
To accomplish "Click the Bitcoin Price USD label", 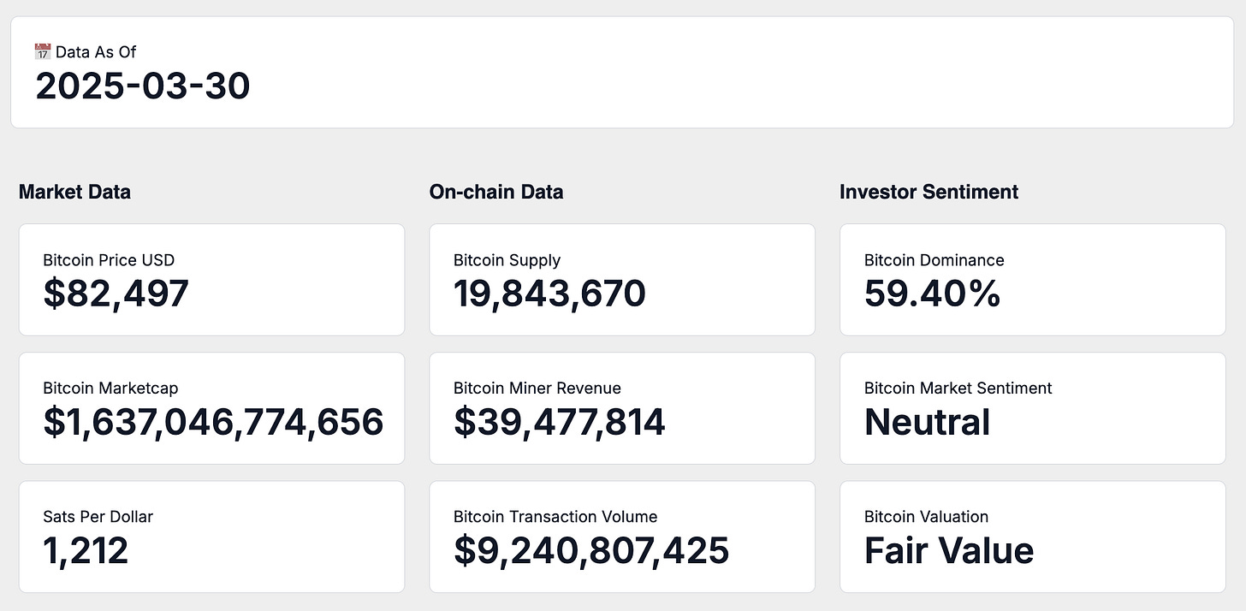I will (x=109, y=260).
